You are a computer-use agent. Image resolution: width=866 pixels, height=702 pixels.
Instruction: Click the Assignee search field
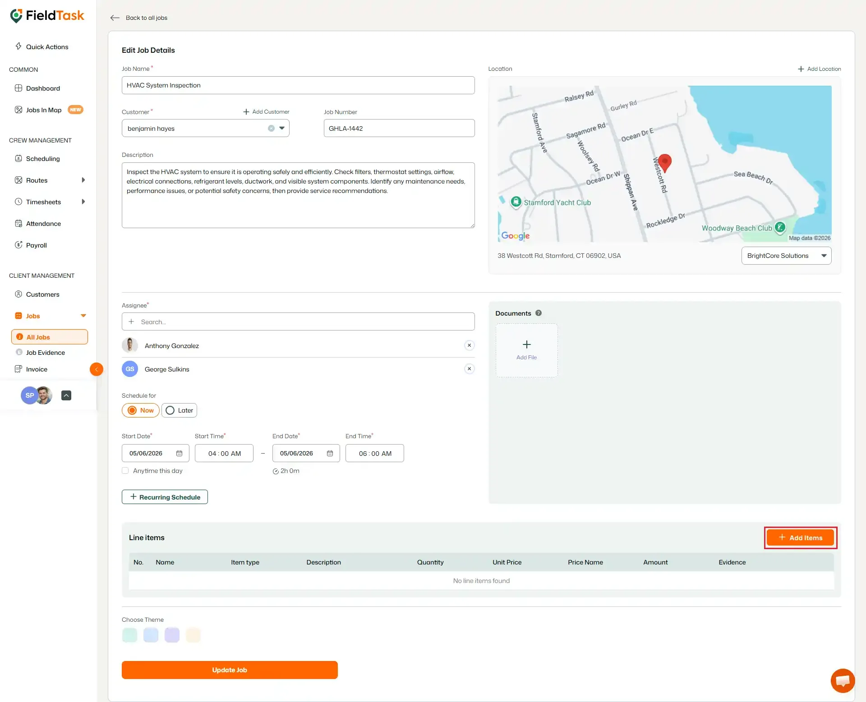click(298, 321)
